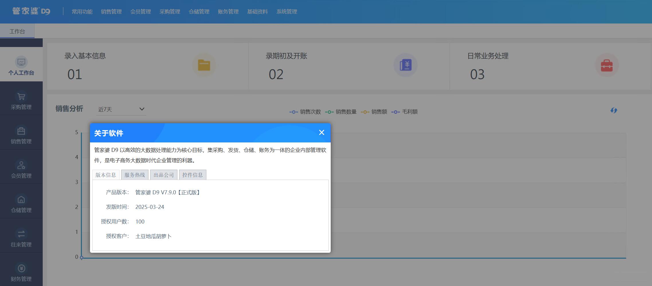652x286 pixels.
Task: Click the 关于软件 dialog title
Action: tap(109, 133)
